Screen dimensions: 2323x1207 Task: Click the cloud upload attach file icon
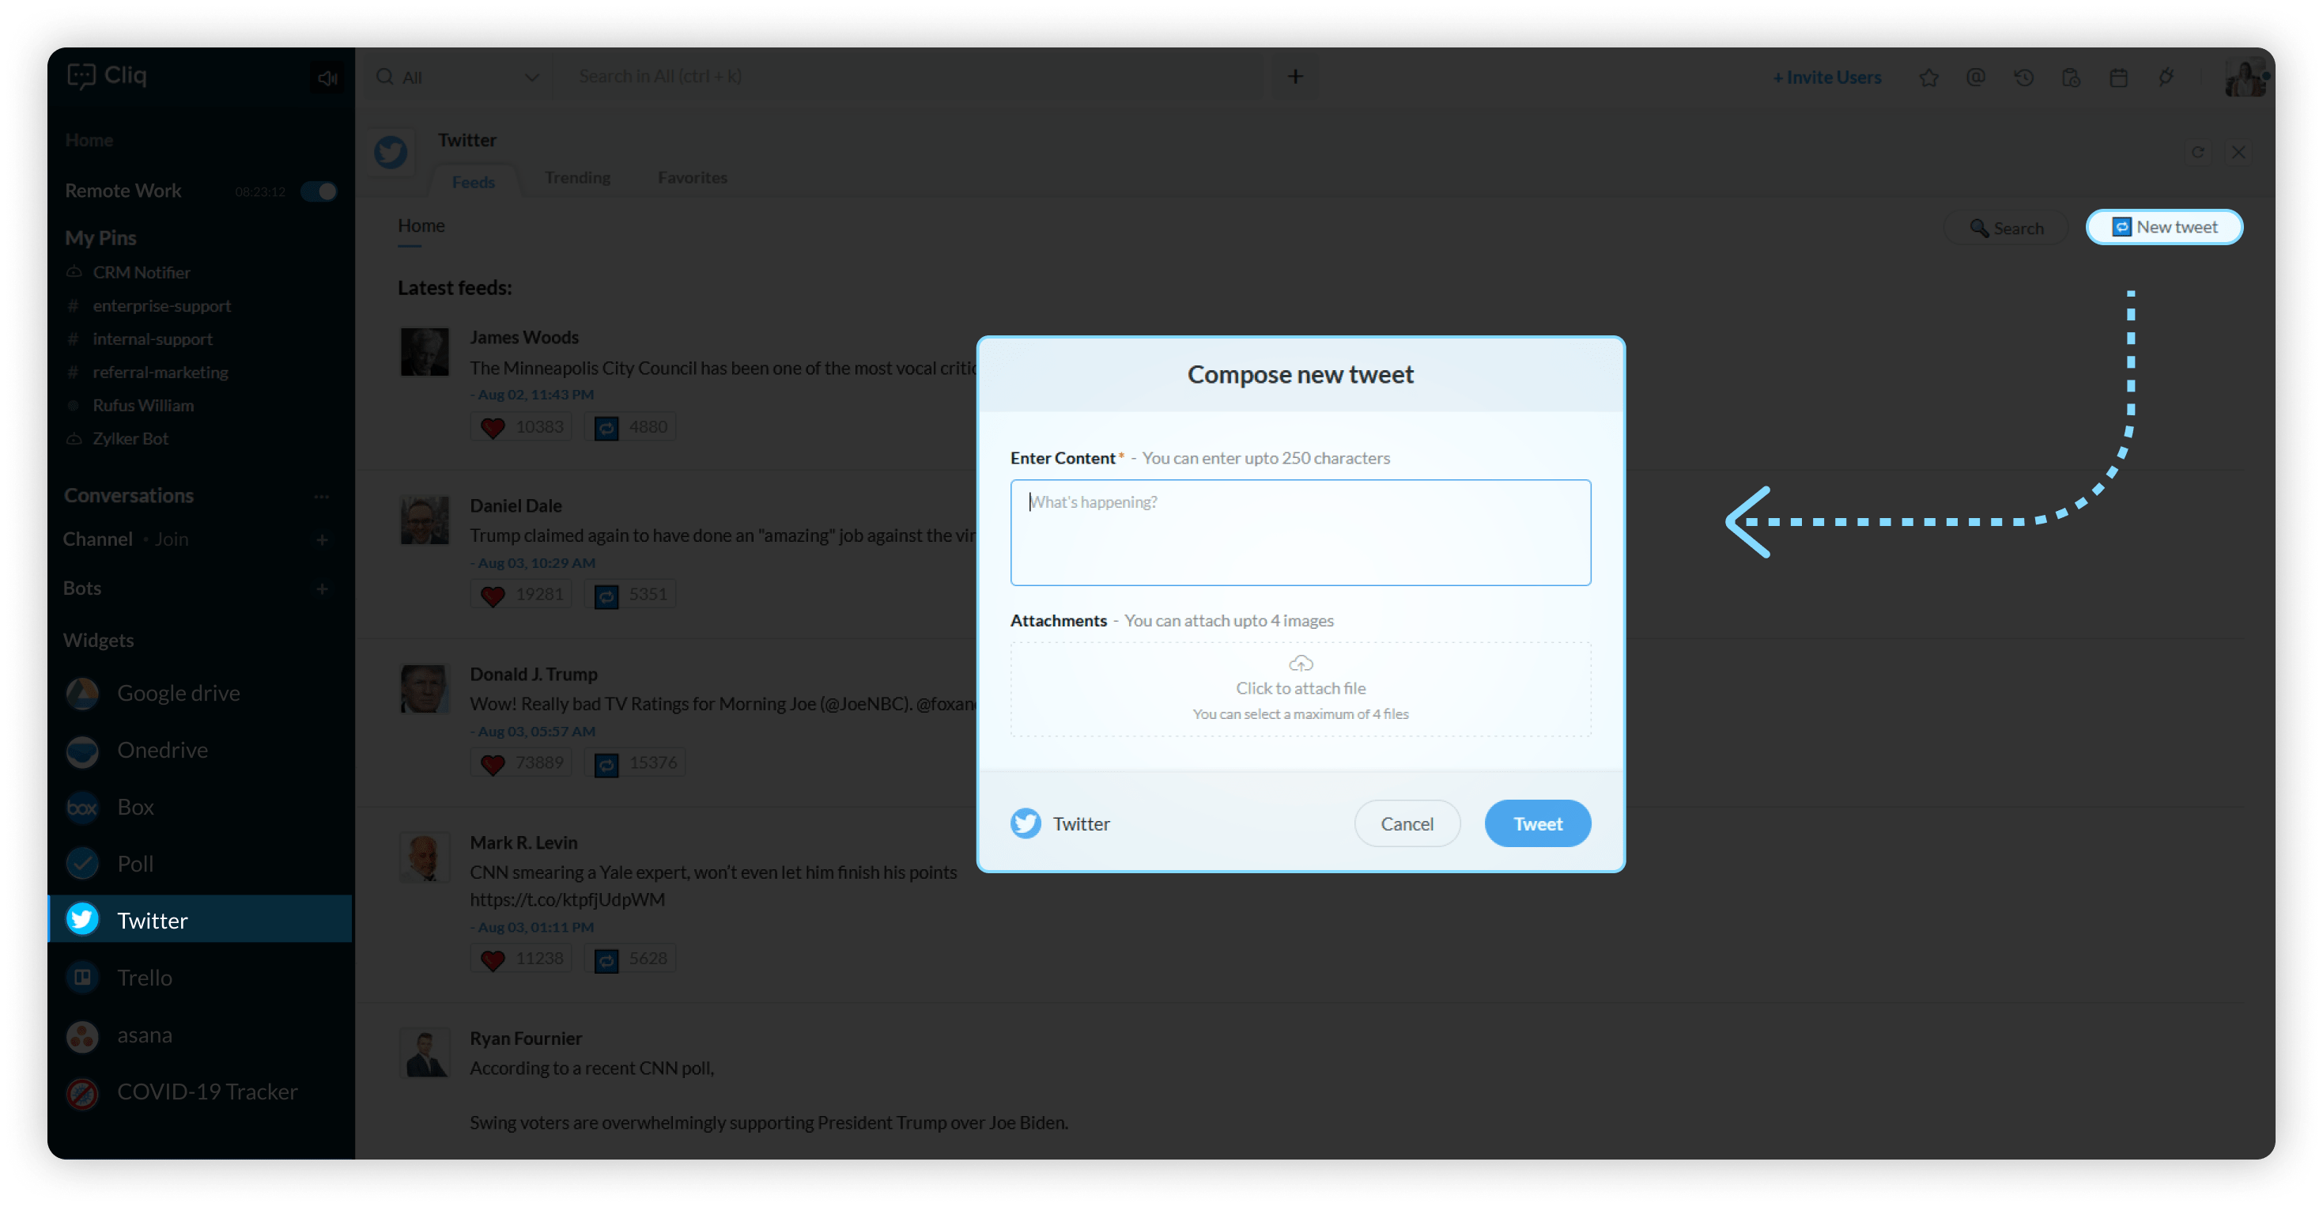click(x=1301, y=664)
